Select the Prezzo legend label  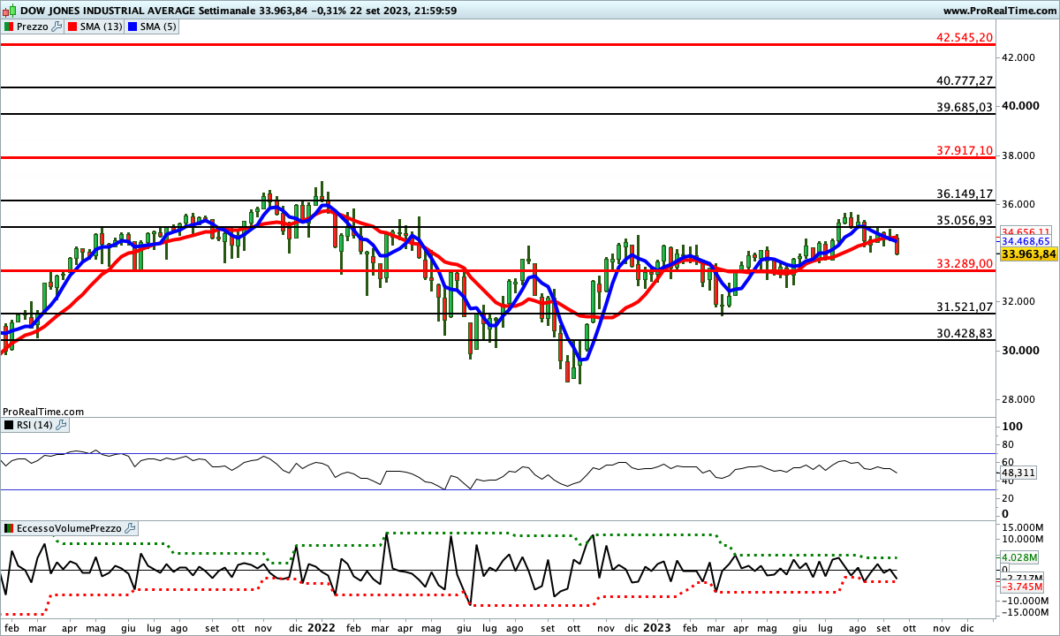click(x=33, y=26)
